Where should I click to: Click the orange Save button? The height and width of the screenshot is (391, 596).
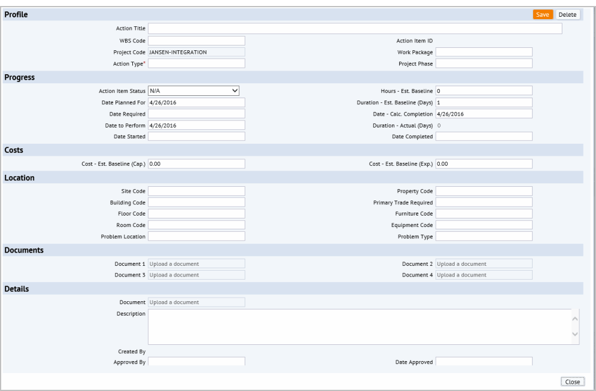pos(543,14)
